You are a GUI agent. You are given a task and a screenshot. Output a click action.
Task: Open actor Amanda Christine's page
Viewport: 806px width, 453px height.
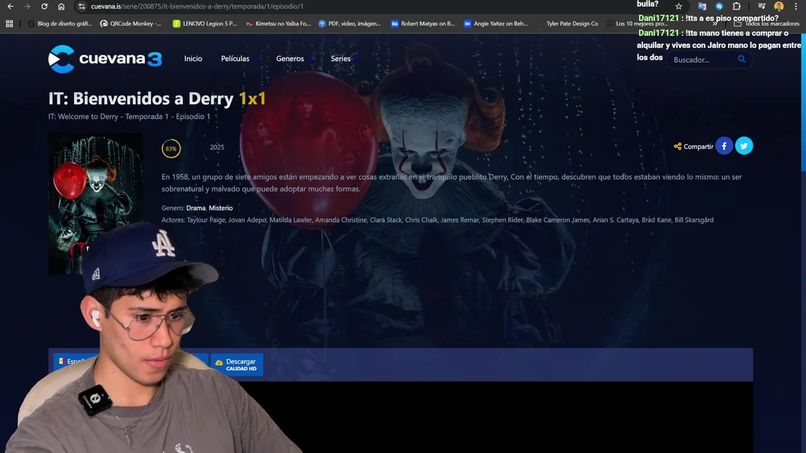pos(341,220)
